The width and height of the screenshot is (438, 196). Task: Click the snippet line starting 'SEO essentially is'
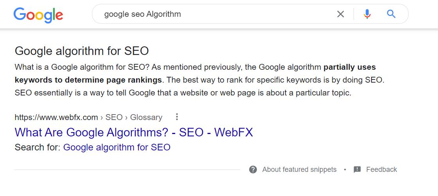tap(183, 93)
